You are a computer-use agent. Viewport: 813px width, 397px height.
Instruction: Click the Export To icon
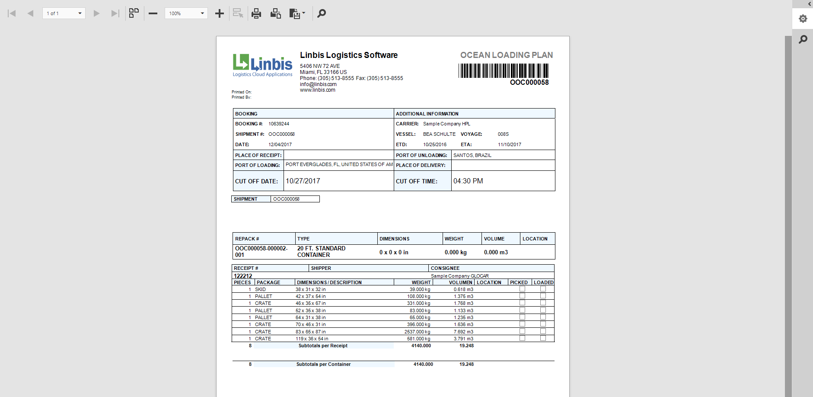pos(294,13)
